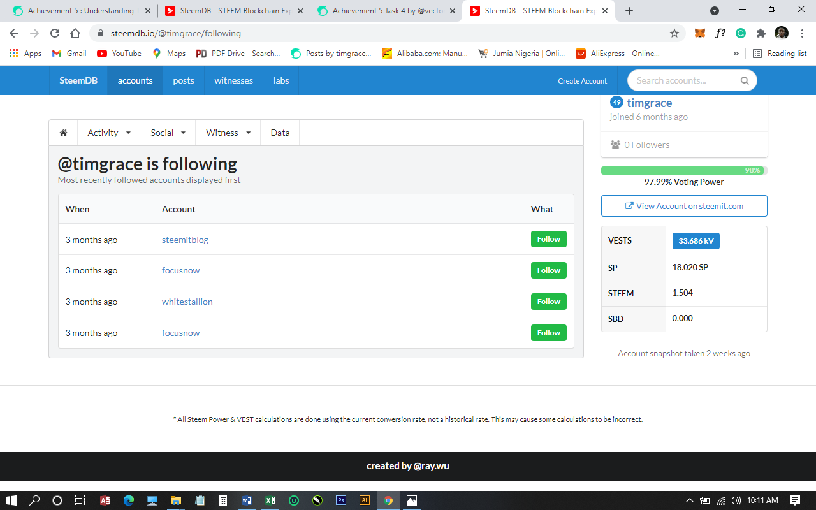Image resolution: width=816 pixels, height=510 pixels.
Task: Click the blue 49 reputation badge
Action: click(x=616, y=102)
